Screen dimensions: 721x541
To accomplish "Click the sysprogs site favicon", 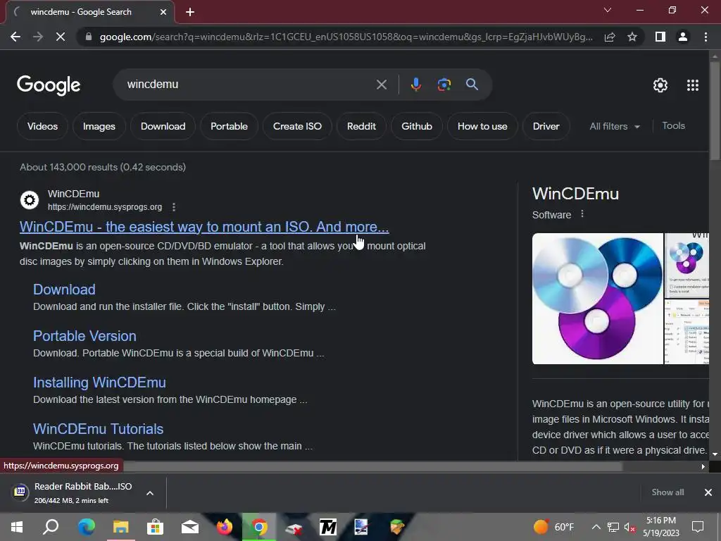I will pyautogui.click(x=30, y=200).
